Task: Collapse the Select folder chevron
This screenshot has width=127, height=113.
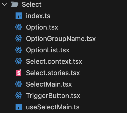Action: click(5, 4)
